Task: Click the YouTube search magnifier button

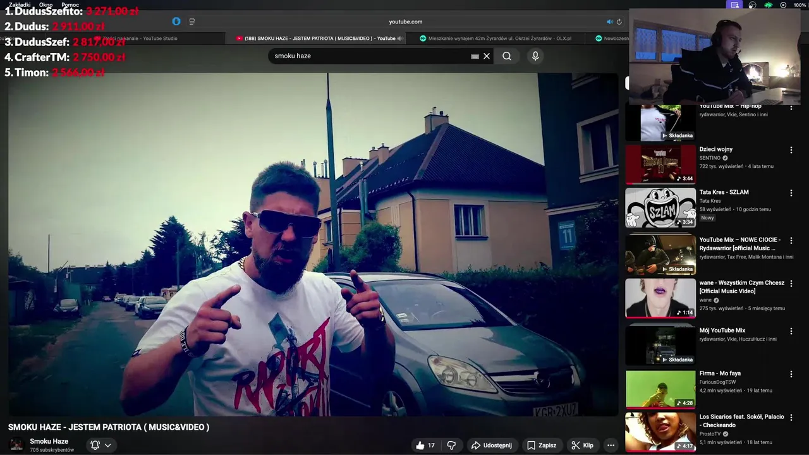Action: [507, 56]
